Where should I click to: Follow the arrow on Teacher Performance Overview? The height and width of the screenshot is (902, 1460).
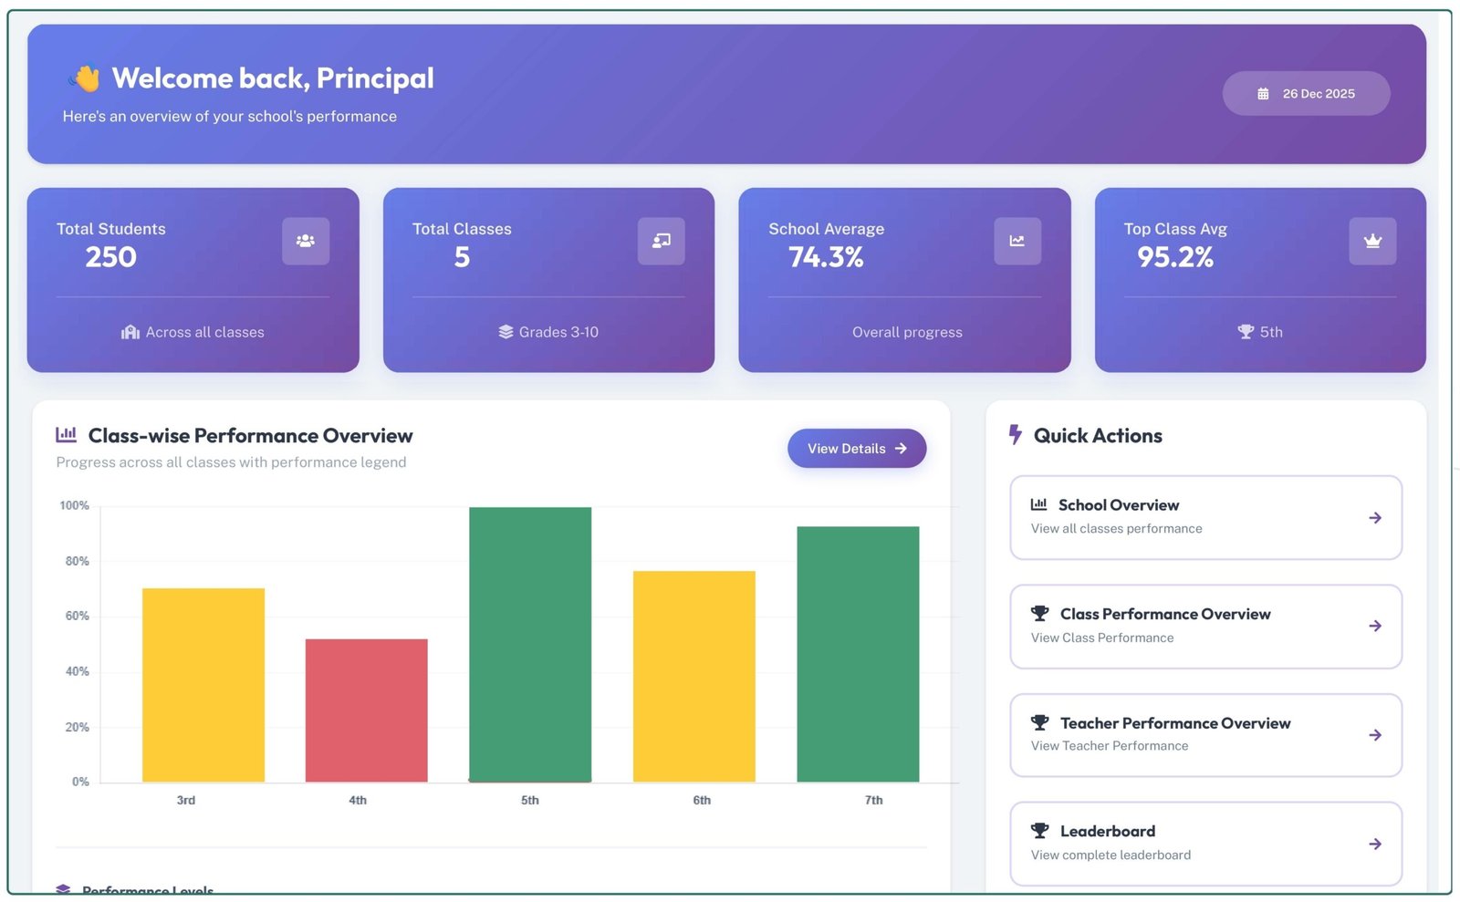click(1374, 735)
